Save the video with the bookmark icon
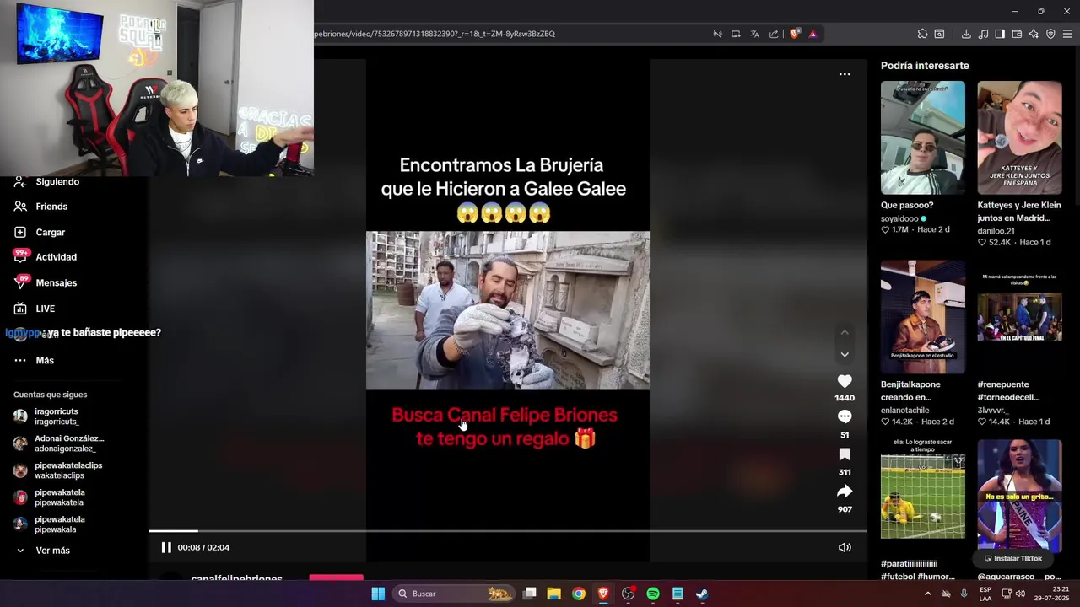The image size is (1080, 607). tap(845, 454)
